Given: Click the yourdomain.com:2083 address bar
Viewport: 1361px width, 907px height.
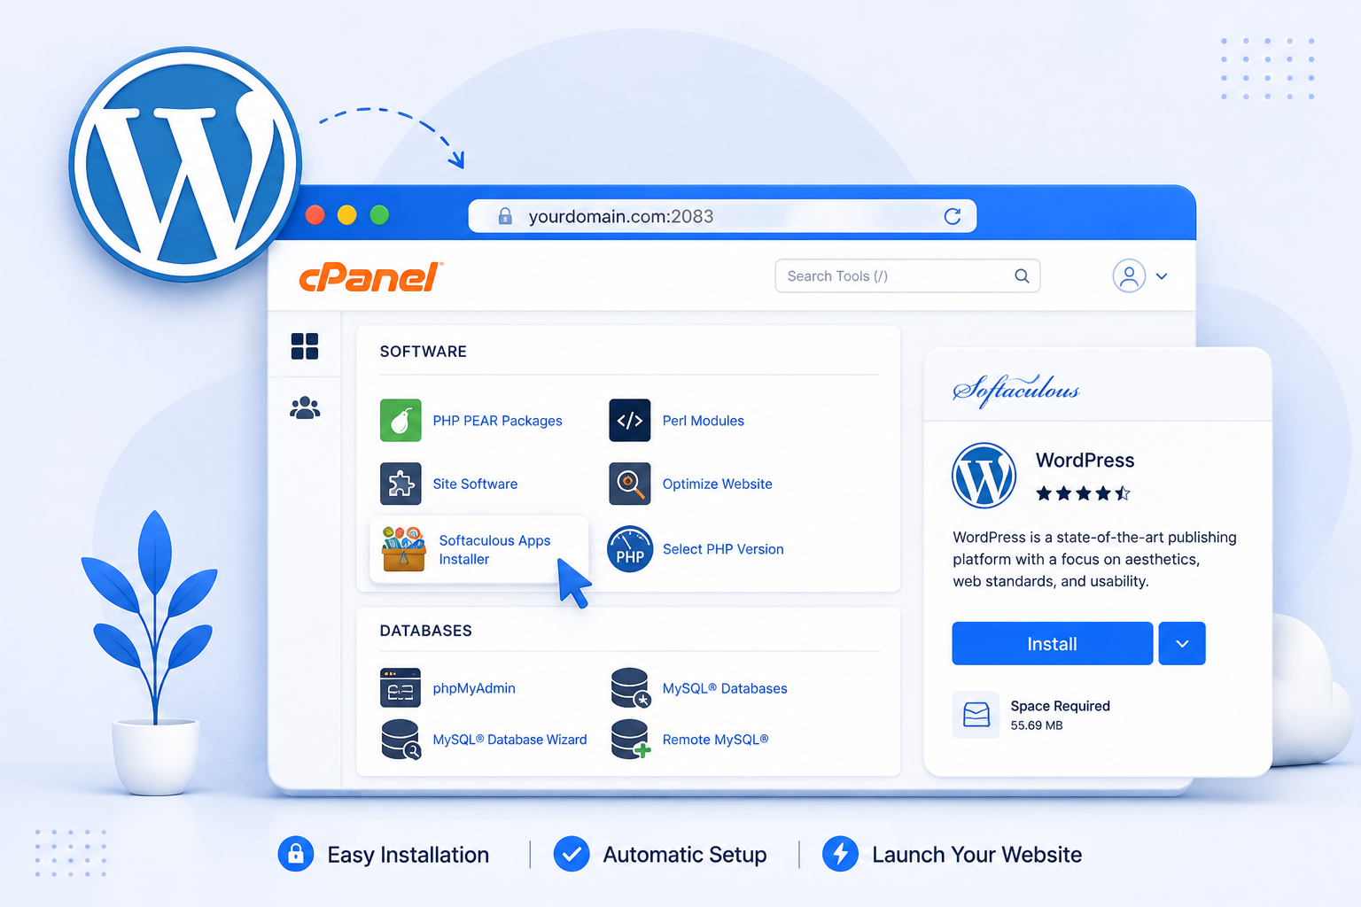Looking at the screenshot, I should [x=722, y=216].
